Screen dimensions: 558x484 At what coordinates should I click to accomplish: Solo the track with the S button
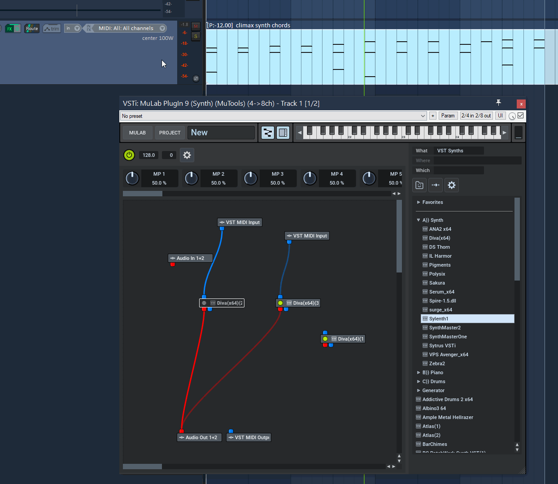(196, 36)
